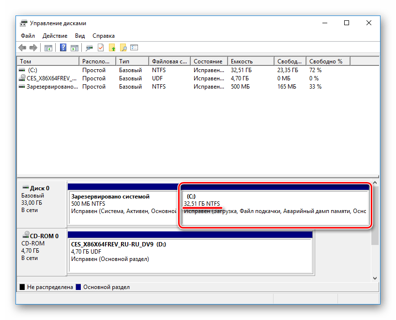Viewport: 396px width, 320px height.
Task: Click the red checkmark document toolbar icon
Action: tap(100, 47)
